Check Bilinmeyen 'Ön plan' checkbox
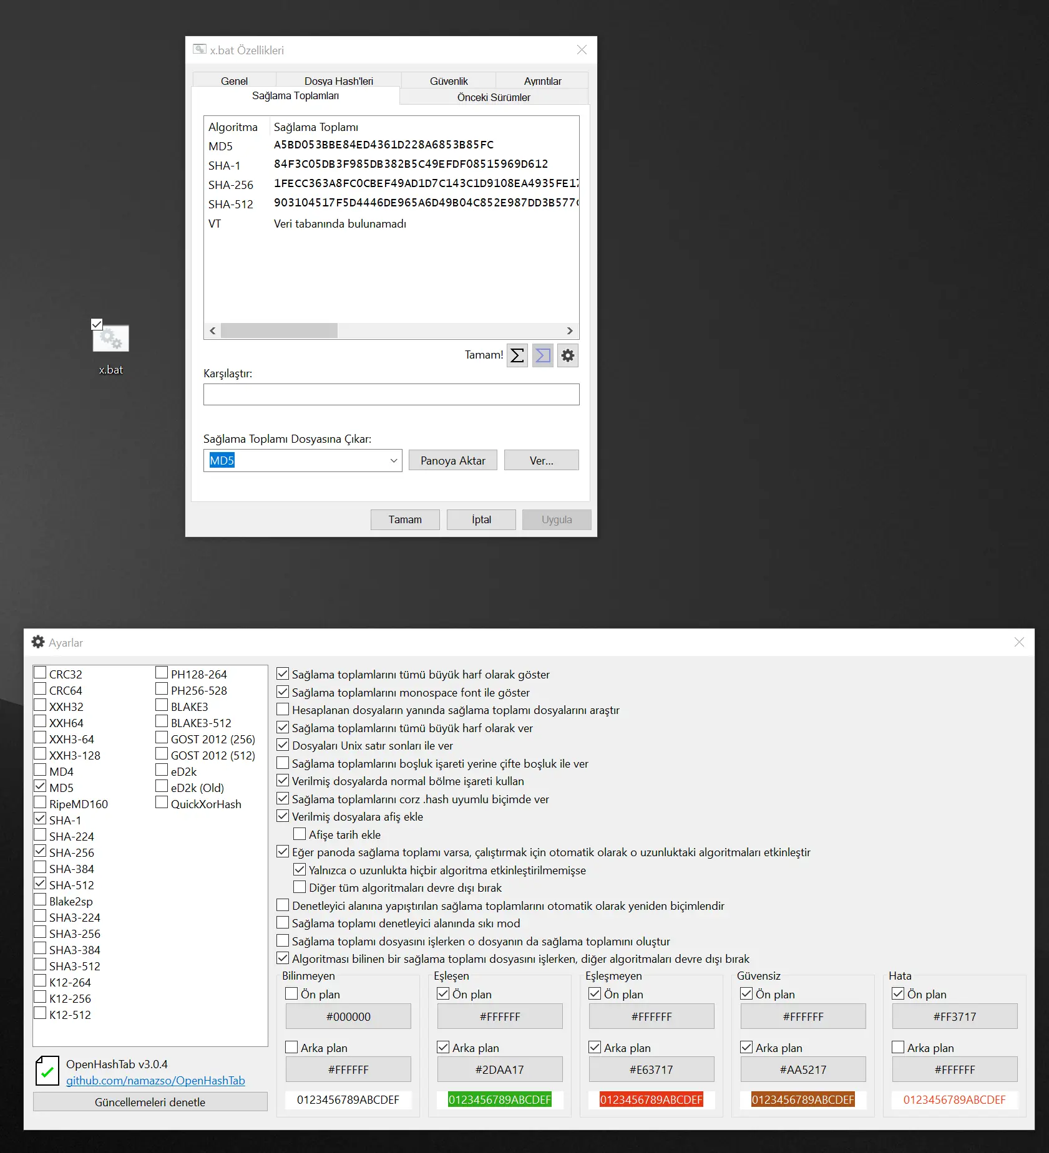 coord(291,993)
